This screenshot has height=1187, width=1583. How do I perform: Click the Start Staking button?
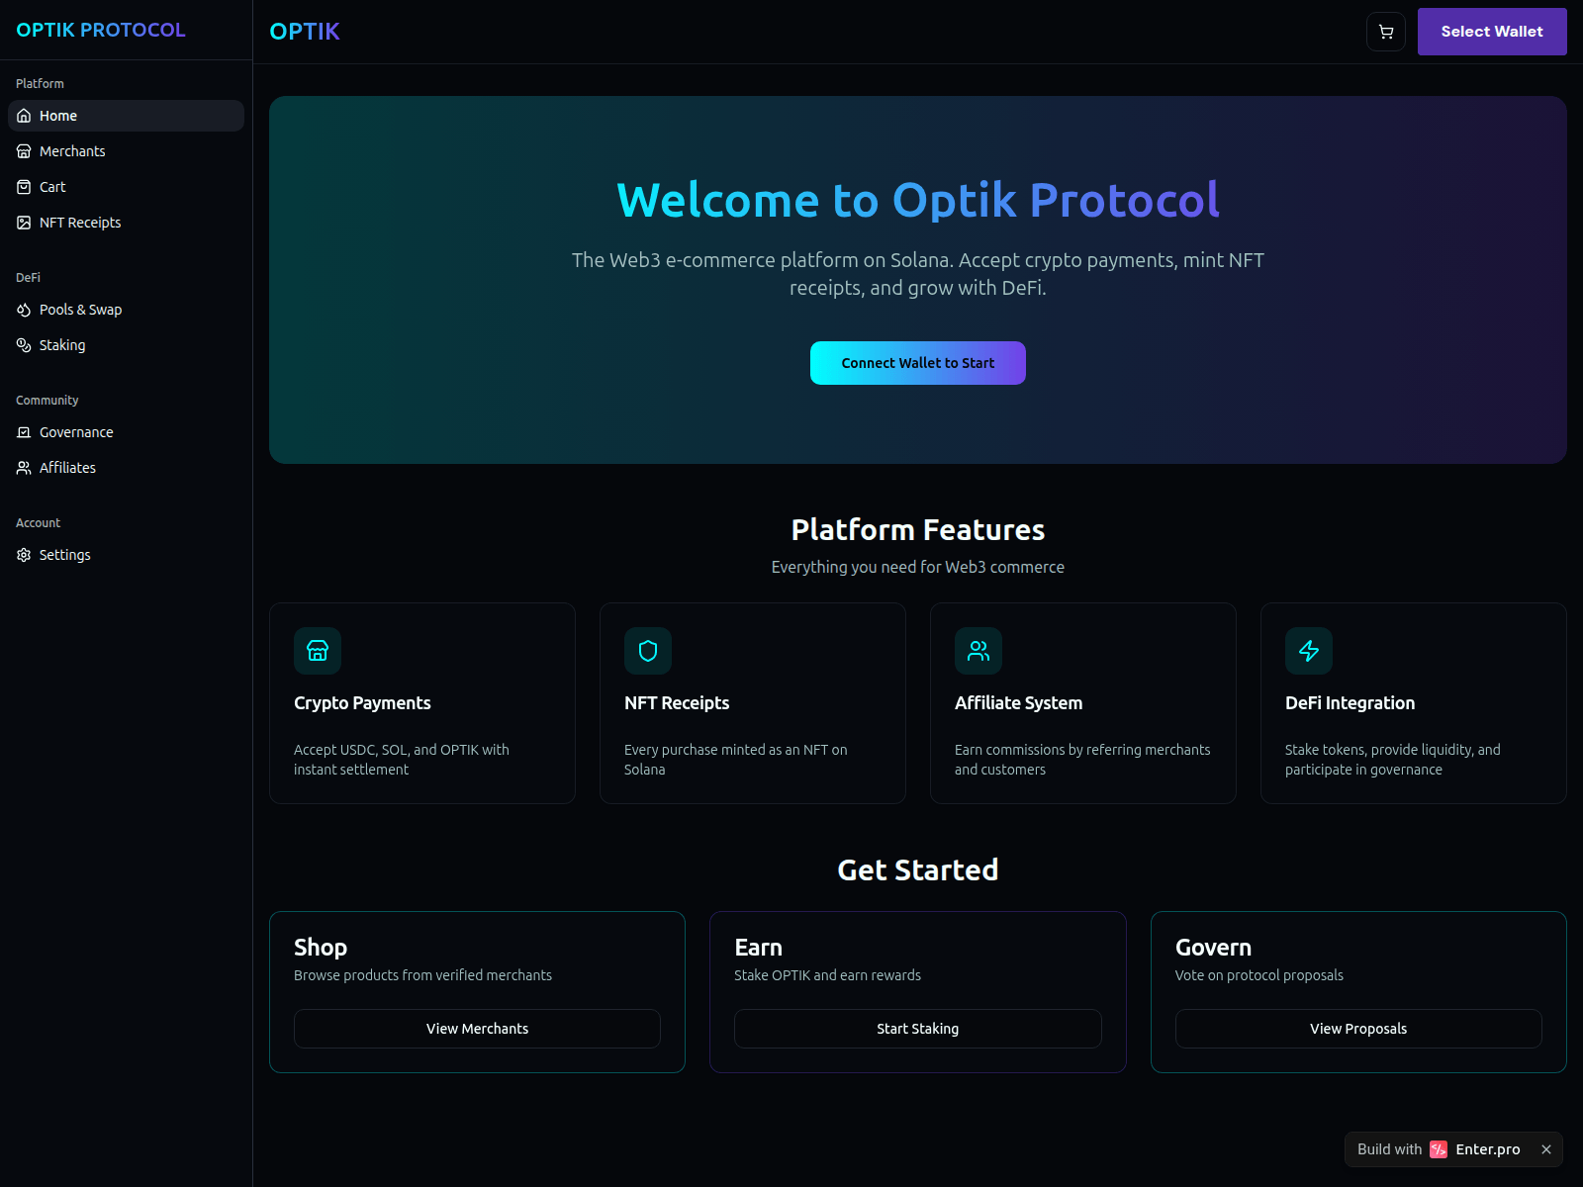point(918,1029)
